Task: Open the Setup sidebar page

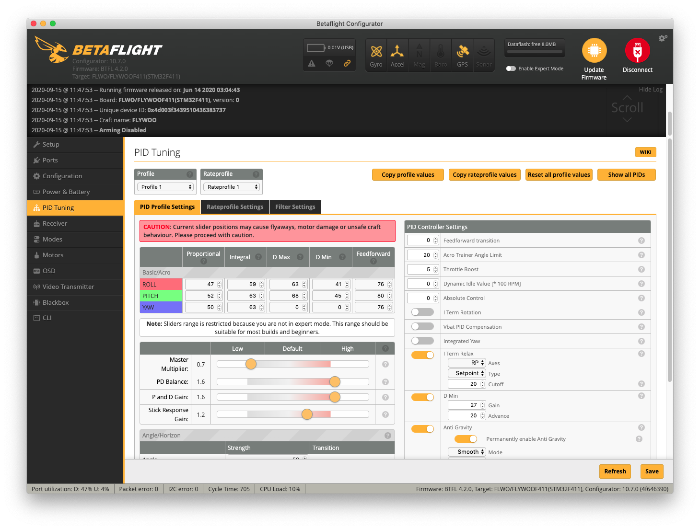Action: point(75,144)
